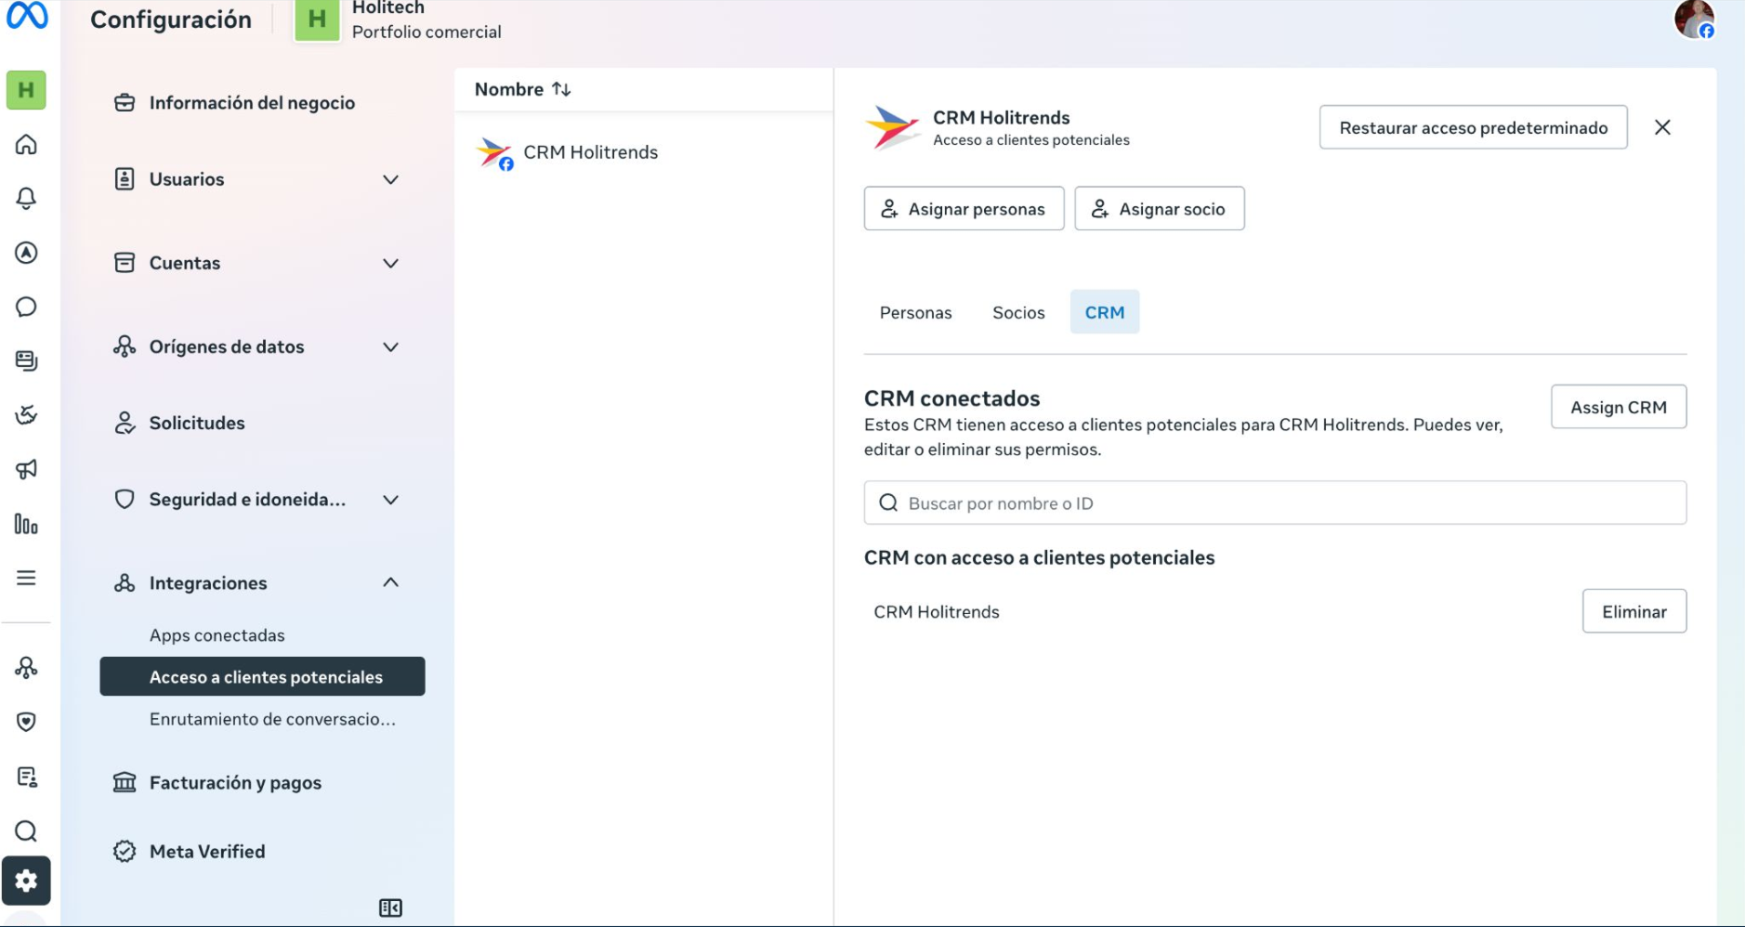This screenshot has width=1745, height=927.
Task: Click the Meta logo icon
Action: (x=27, y=16)
